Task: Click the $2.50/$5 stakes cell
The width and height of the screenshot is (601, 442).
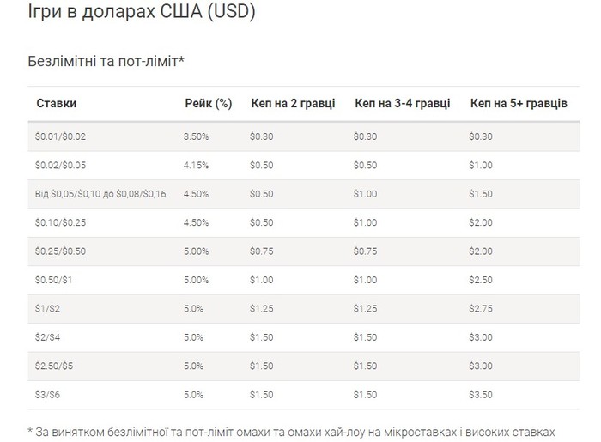Action: click(53, 366)
